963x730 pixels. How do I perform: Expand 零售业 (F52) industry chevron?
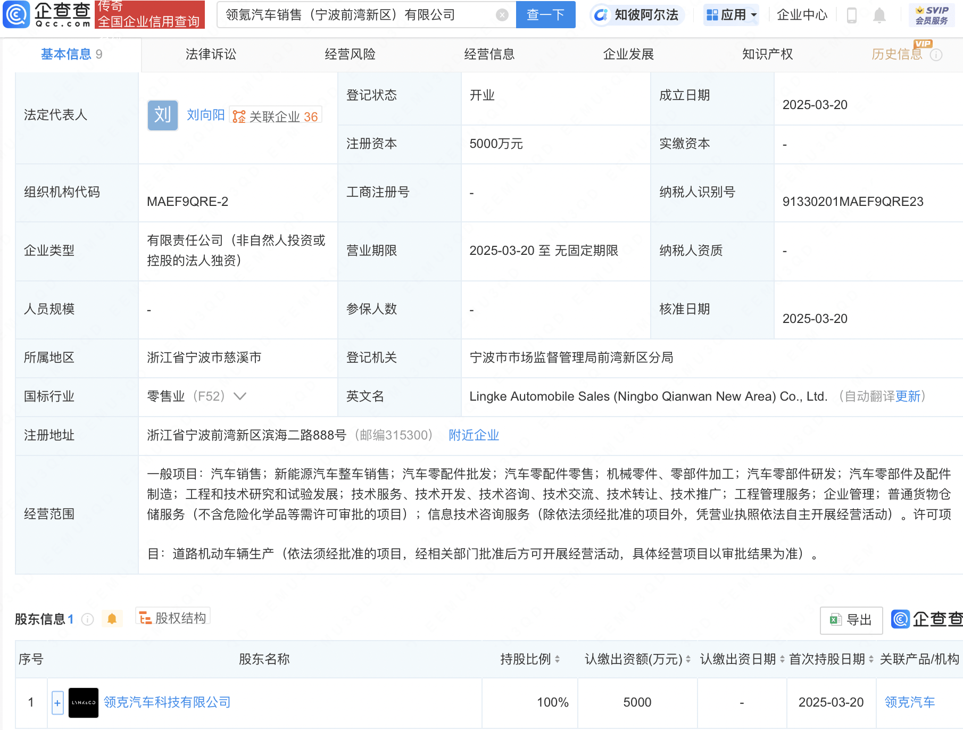tap(240, 396)
